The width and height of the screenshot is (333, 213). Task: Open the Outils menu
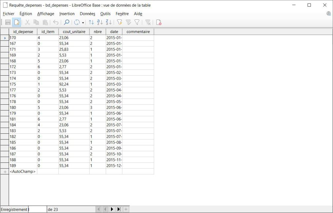click(x=105, y=14)
